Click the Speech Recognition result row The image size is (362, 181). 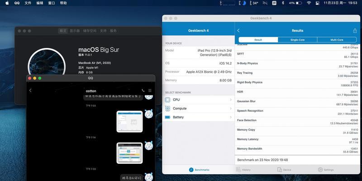tap(297, 112)
